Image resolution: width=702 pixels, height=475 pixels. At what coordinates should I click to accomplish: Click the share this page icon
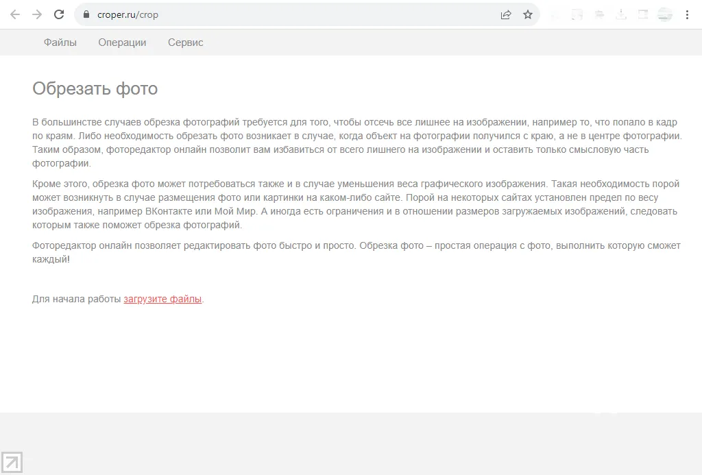click(506, 14)
